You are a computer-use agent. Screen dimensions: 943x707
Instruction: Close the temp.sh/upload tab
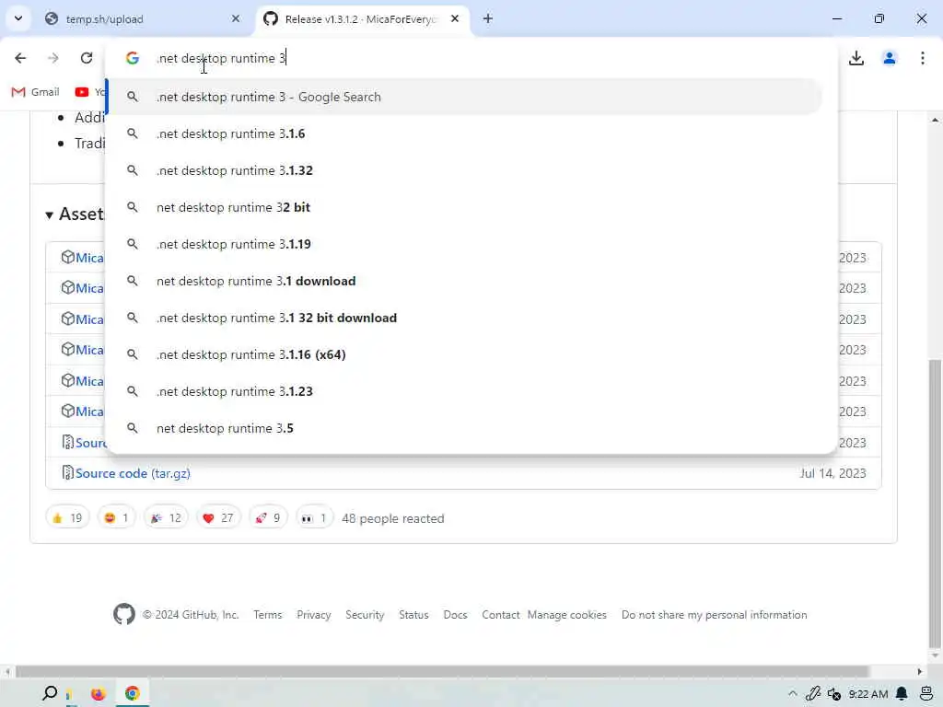(x=236, y=18)
